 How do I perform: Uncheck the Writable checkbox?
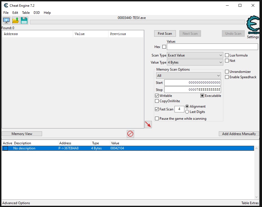(x=157, y=95)
